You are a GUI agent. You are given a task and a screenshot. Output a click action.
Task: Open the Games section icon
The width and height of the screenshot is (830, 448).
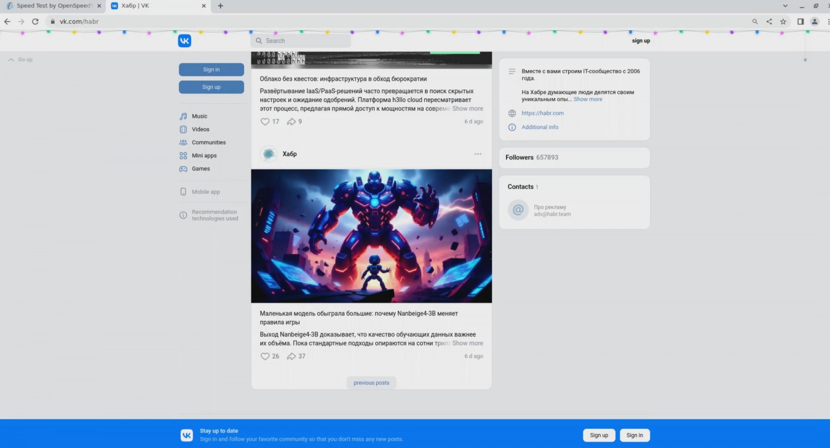click(x=183, y=169)
